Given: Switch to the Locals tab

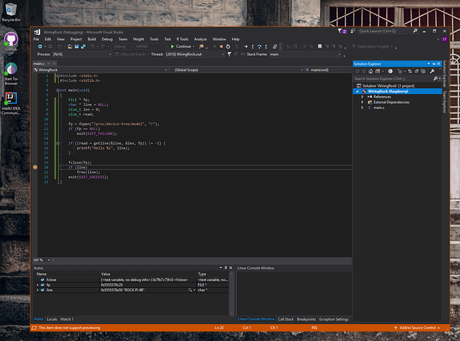Looking at the screenshot, I should (x=52, y=319).
